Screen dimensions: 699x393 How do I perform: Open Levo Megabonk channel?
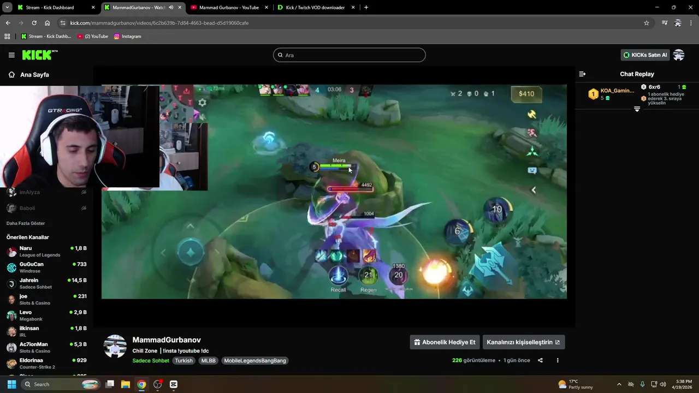[x=46, y=315]
